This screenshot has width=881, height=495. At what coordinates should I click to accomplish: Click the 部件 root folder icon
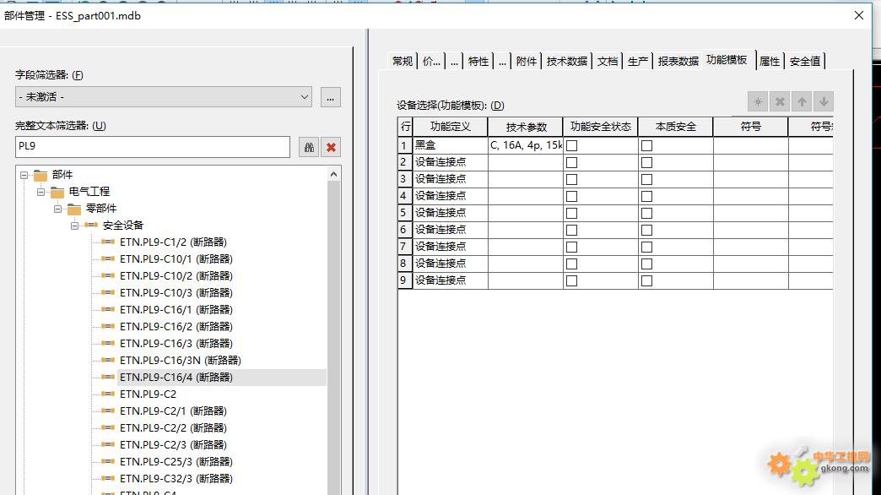point(41,175)
